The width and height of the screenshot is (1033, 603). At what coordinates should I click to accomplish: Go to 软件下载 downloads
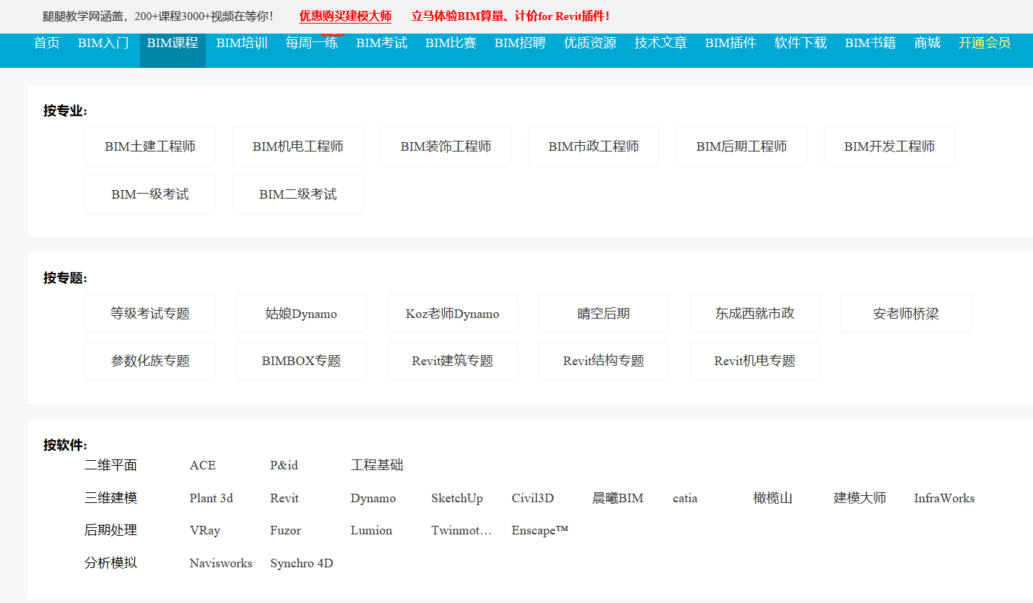pyautogui.click(x=801, y=43)
